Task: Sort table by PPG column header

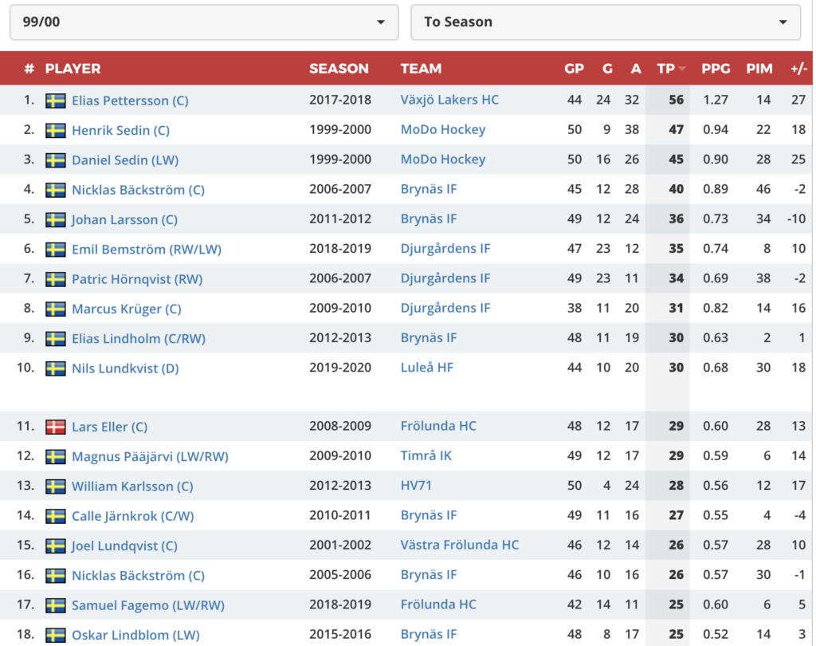Action: click(x=716, y=69)
